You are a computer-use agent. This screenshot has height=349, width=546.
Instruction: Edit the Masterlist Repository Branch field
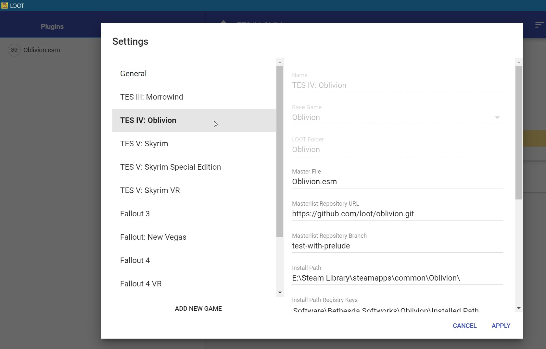click(x=374, y=246)
